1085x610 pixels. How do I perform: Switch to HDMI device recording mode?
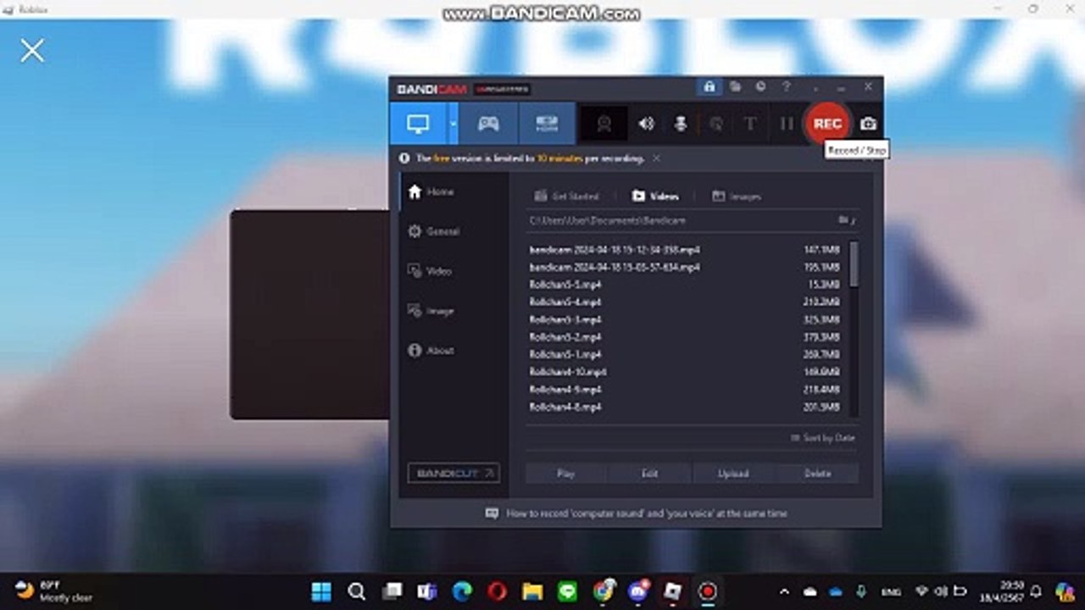547,124
